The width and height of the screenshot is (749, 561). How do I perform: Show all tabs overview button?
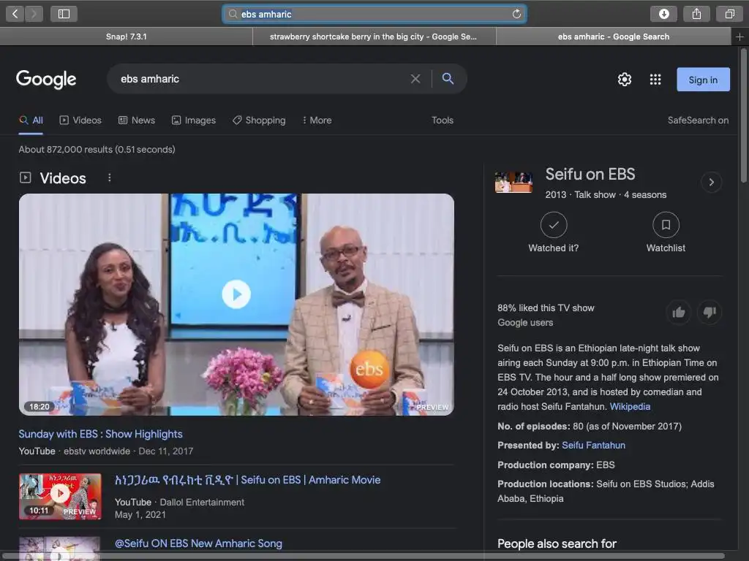pyautogui.click(x=729, y=14)
